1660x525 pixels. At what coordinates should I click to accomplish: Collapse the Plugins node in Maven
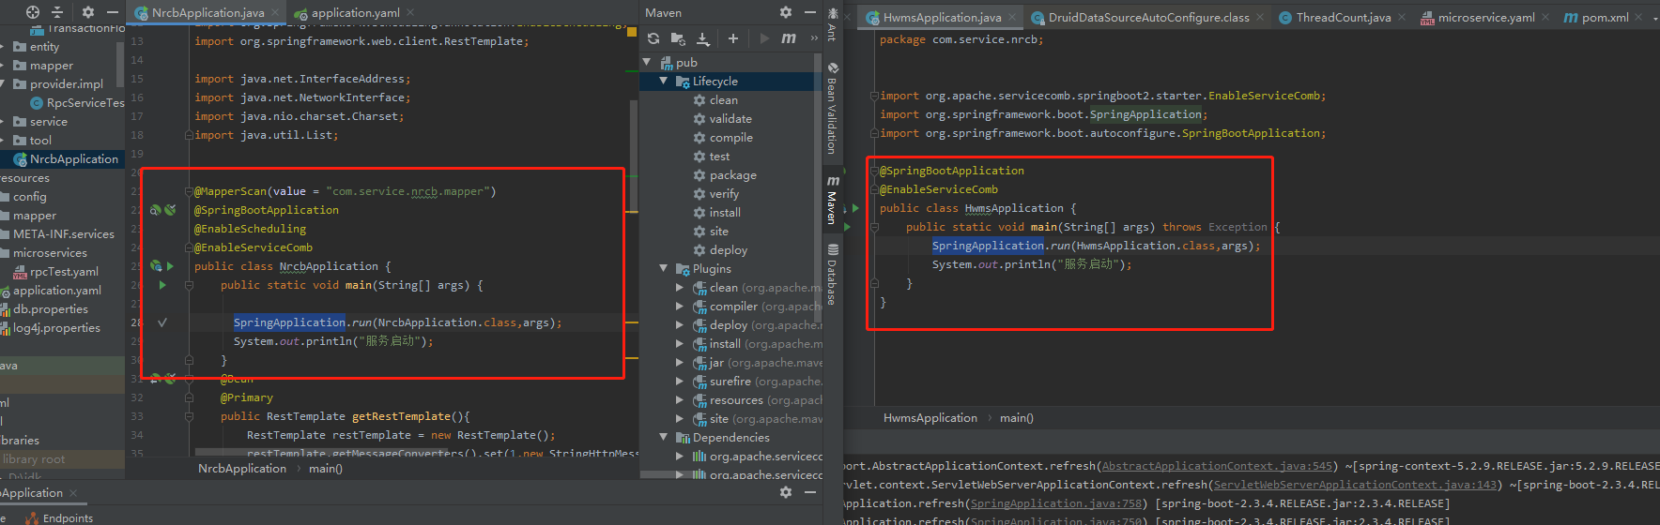click(x=664, y=268)
